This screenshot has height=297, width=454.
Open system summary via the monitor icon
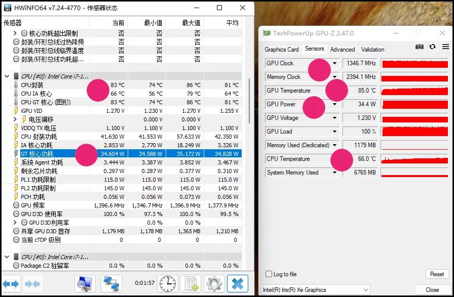(85, 284)
